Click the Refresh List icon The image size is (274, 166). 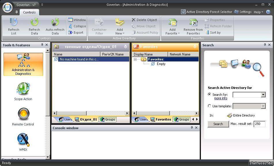[x=14, y=22]
